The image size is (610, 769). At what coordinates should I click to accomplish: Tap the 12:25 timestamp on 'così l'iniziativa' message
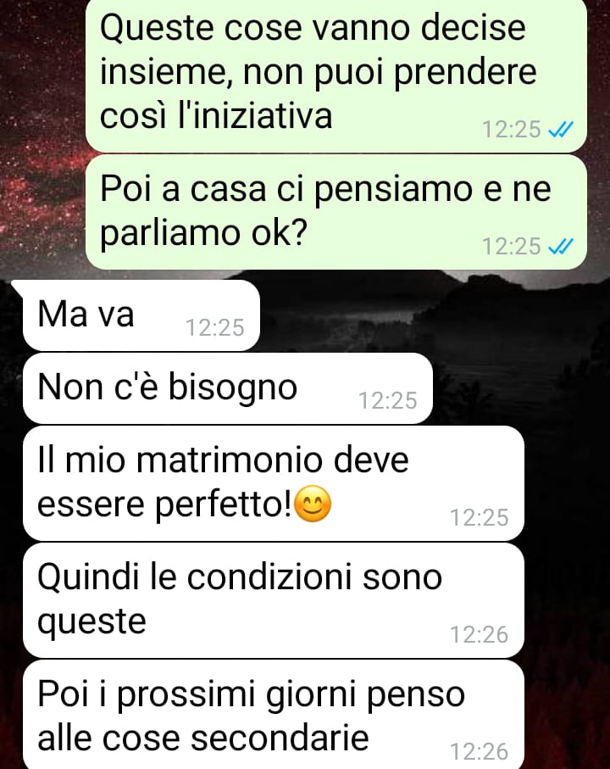click(512, 130)
